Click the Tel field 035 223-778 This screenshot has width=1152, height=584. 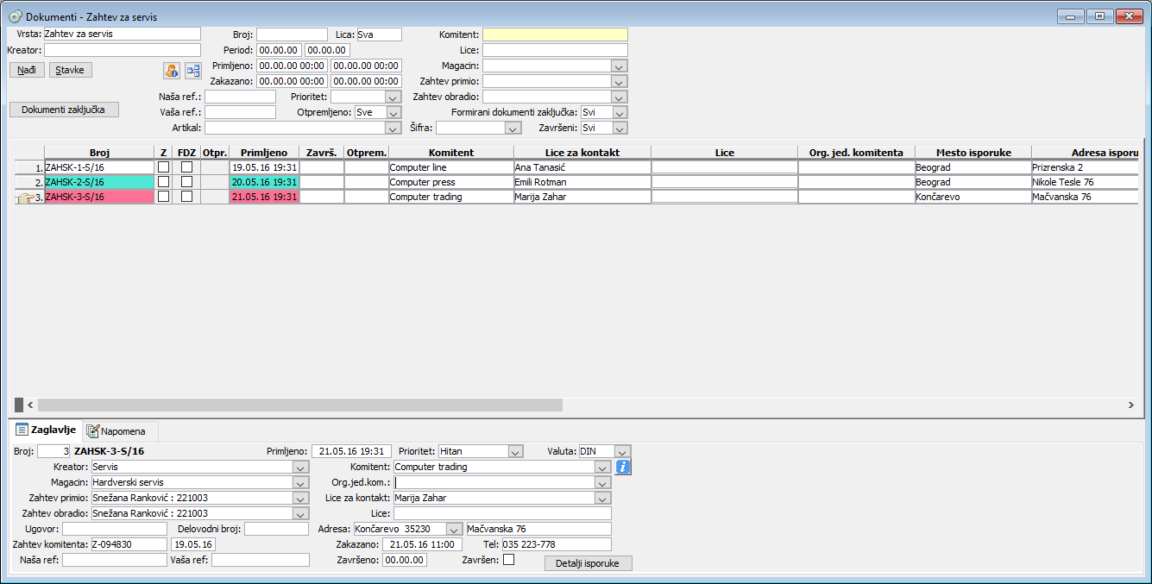point(557,544)
